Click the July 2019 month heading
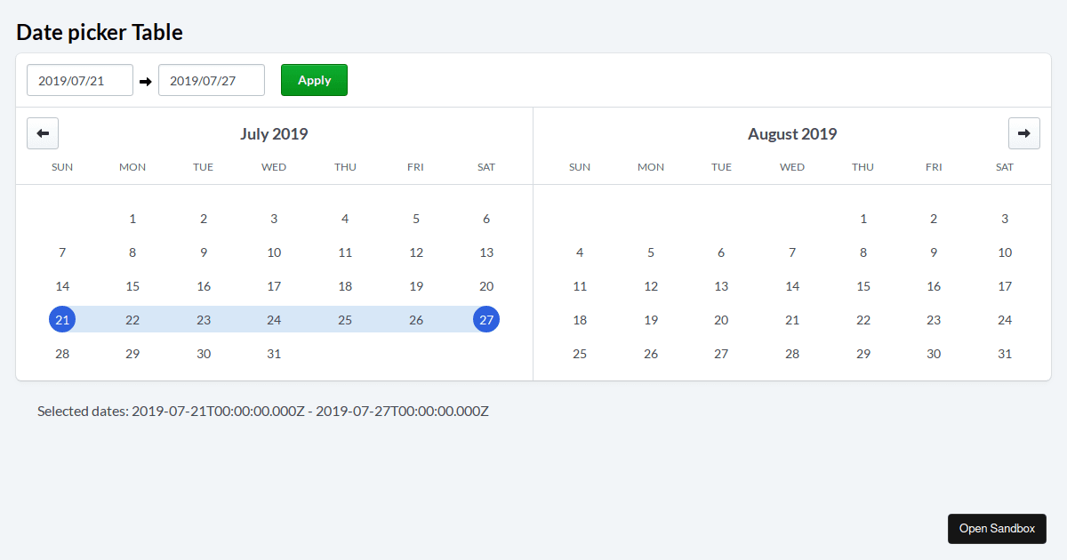 [x=274, y=133]
